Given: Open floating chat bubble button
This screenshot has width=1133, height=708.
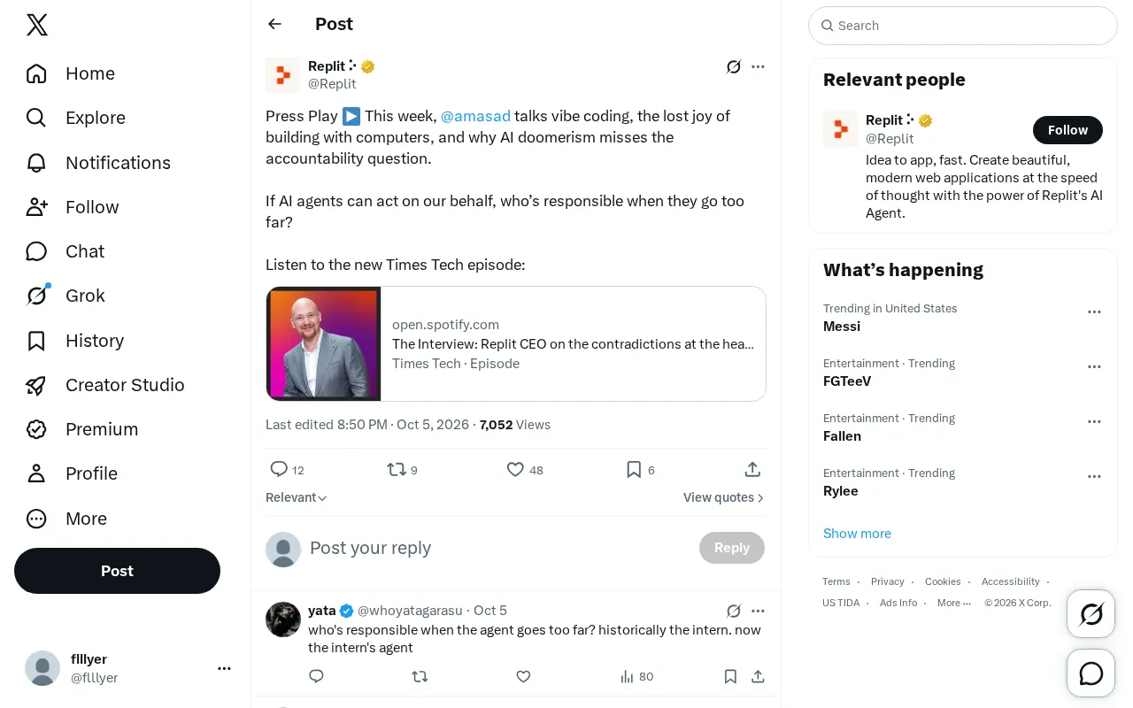Looking at the screenshot, I should pos(1091,673).
